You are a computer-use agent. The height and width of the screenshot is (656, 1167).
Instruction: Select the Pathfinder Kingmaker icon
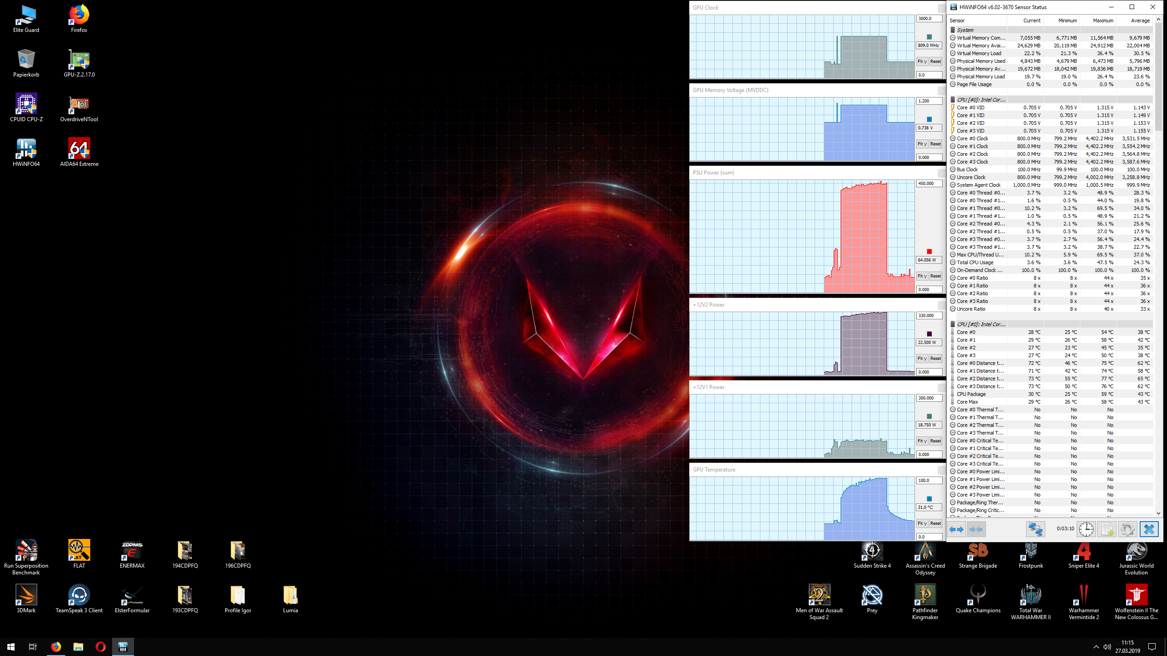pyautogui.click(x=925, y=602)
